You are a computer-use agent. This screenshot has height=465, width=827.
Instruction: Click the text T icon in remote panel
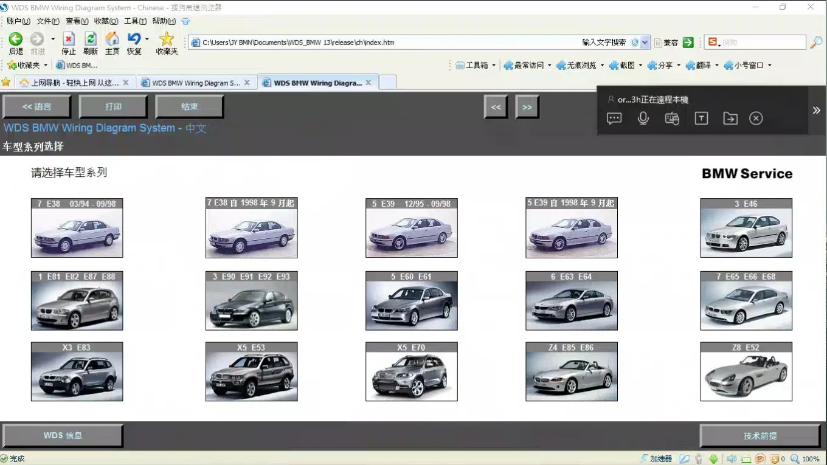pyautogui.click(x=701, y=119)
